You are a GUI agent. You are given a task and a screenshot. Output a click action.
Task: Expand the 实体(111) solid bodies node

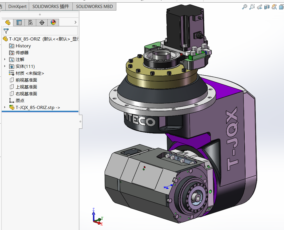pyautogui.click(x=5, y=66)
